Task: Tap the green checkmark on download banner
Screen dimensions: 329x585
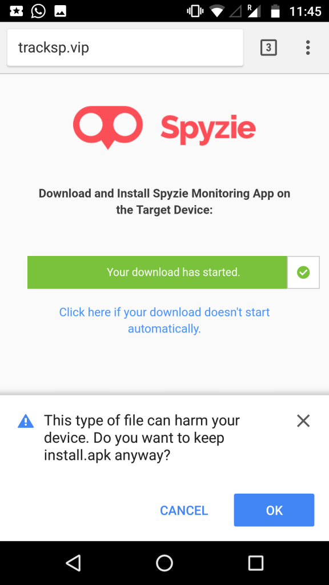Action: 304,273
